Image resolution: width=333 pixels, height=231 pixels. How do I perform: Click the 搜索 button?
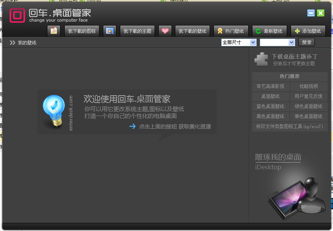point(306,42)
